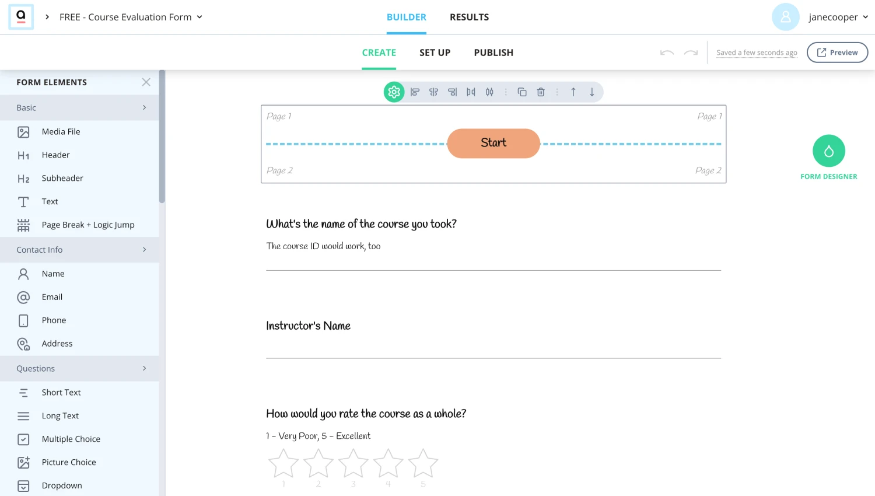This screenshot has width=875, height=496.
Task: Move the selected element up
Action: coord(573,92)
